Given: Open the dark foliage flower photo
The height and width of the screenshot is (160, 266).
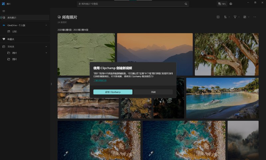Looking at the screenshot, I should coord(169,108).
